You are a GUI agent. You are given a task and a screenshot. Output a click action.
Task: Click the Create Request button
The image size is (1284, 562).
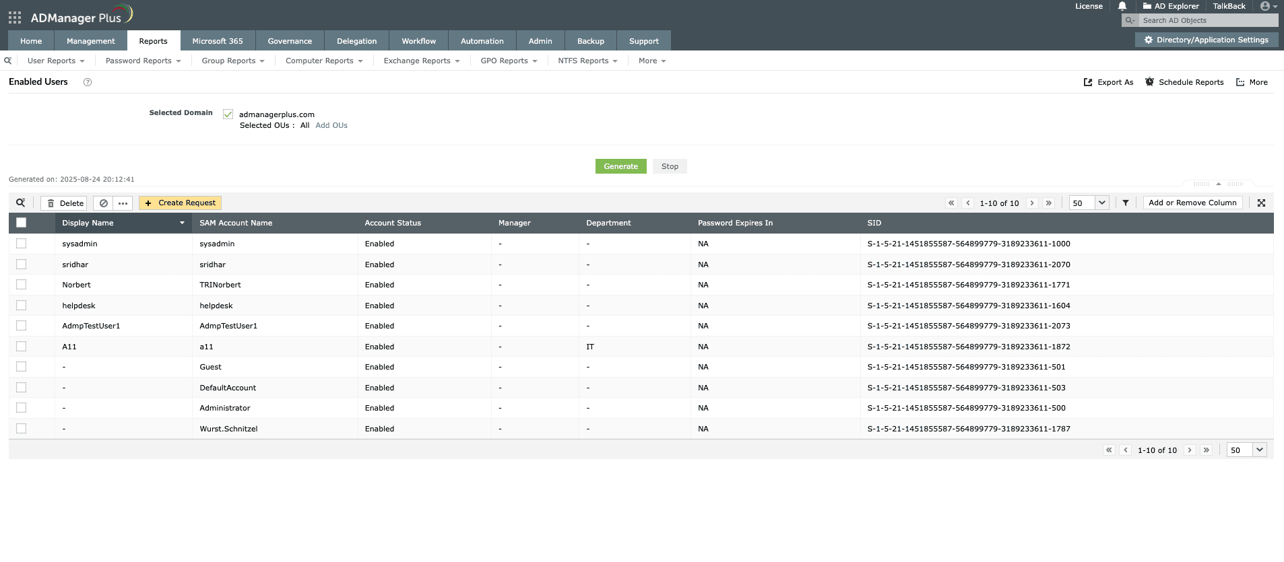click(x=180, y=203)
